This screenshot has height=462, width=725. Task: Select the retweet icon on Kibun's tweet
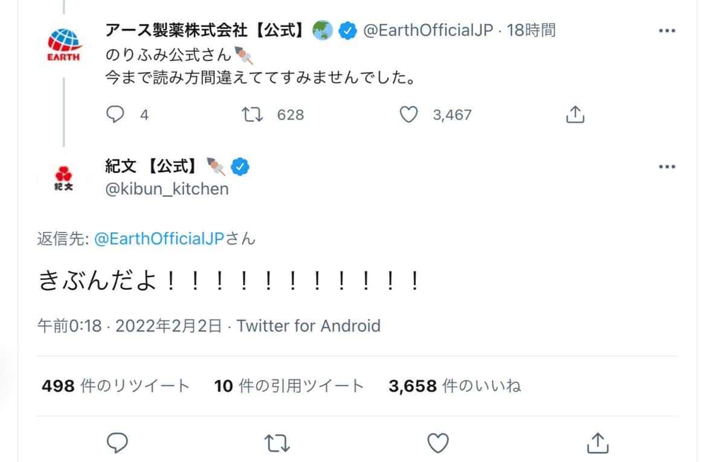pyautogui.click(x=277, y=443)
